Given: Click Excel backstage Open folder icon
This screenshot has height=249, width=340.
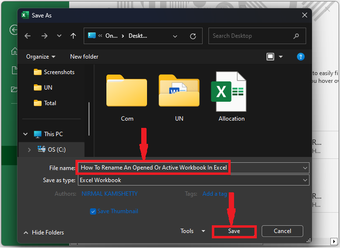Looking at the screenshot, I should click(14, 89).
